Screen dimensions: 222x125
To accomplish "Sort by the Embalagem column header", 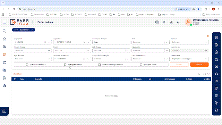I will click(137, 79).
